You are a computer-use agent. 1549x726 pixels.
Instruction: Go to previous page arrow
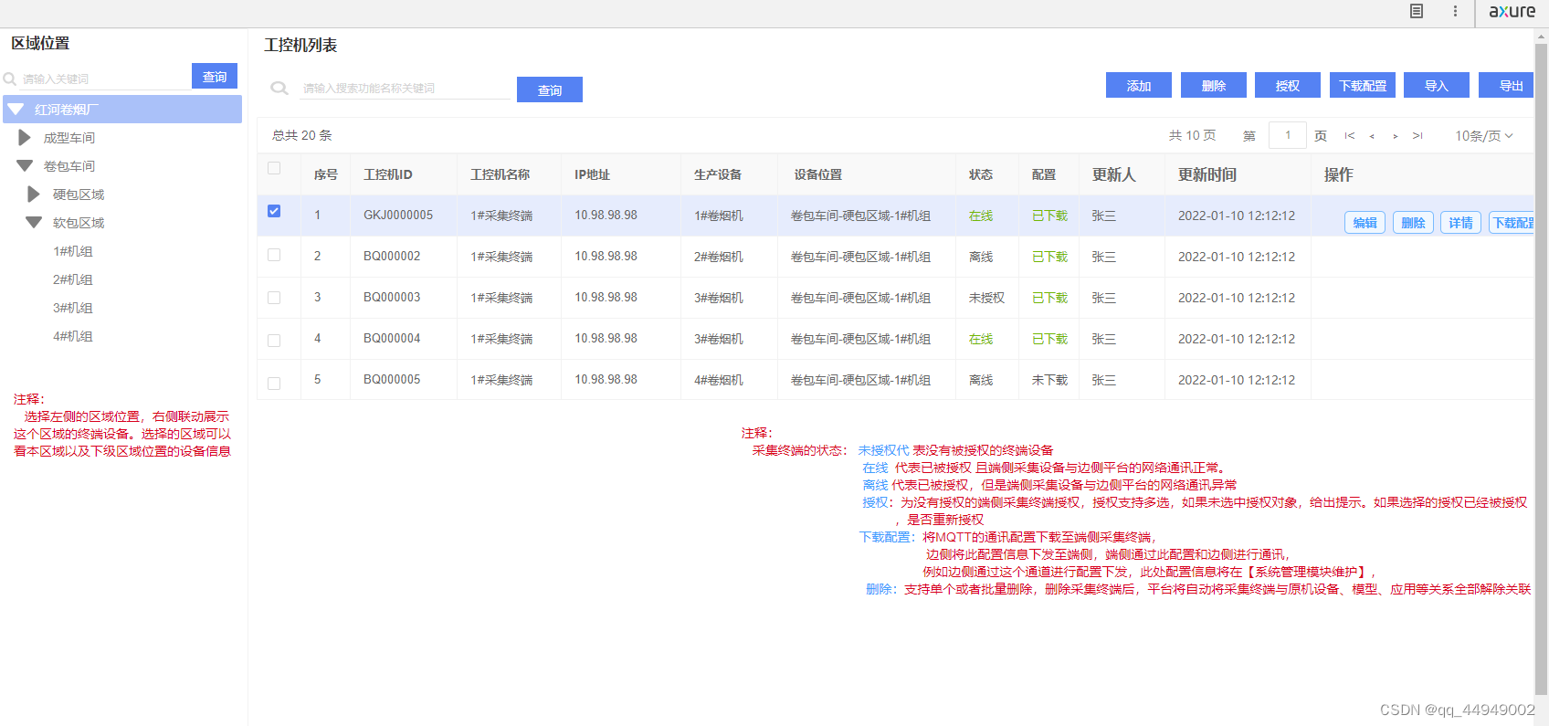1372,136
